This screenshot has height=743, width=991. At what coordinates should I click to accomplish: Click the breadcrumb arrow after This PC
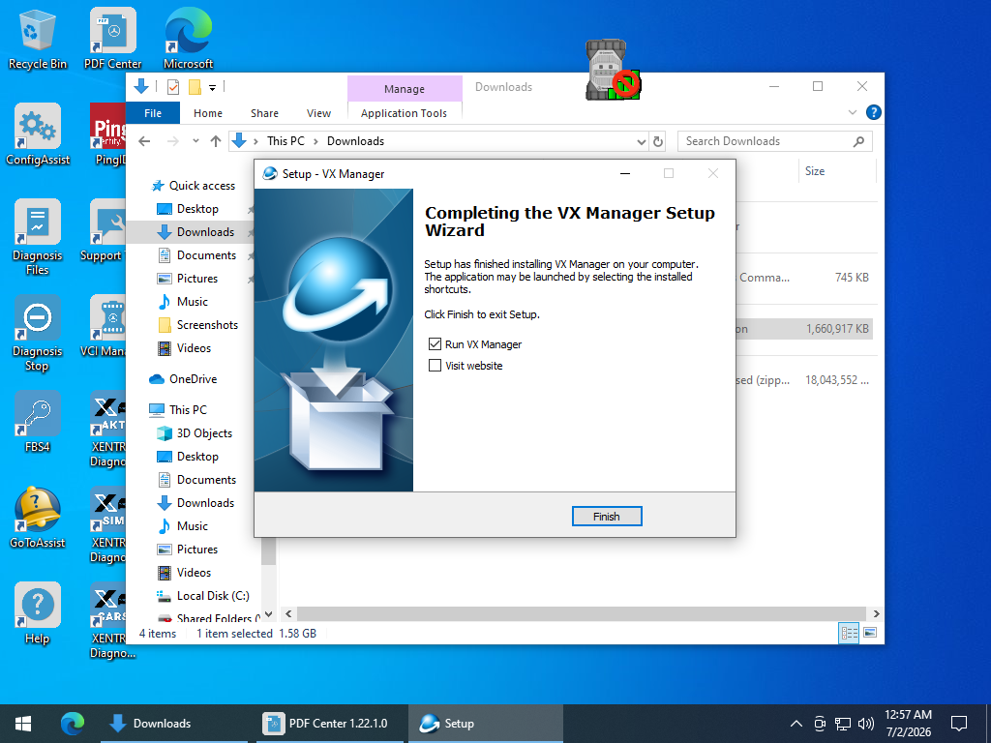(316, 141)
